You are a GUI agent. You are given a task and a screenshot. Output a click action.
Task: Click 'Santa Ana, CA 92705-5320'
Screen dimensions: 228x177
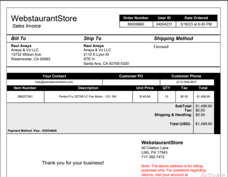pos(106,63)
